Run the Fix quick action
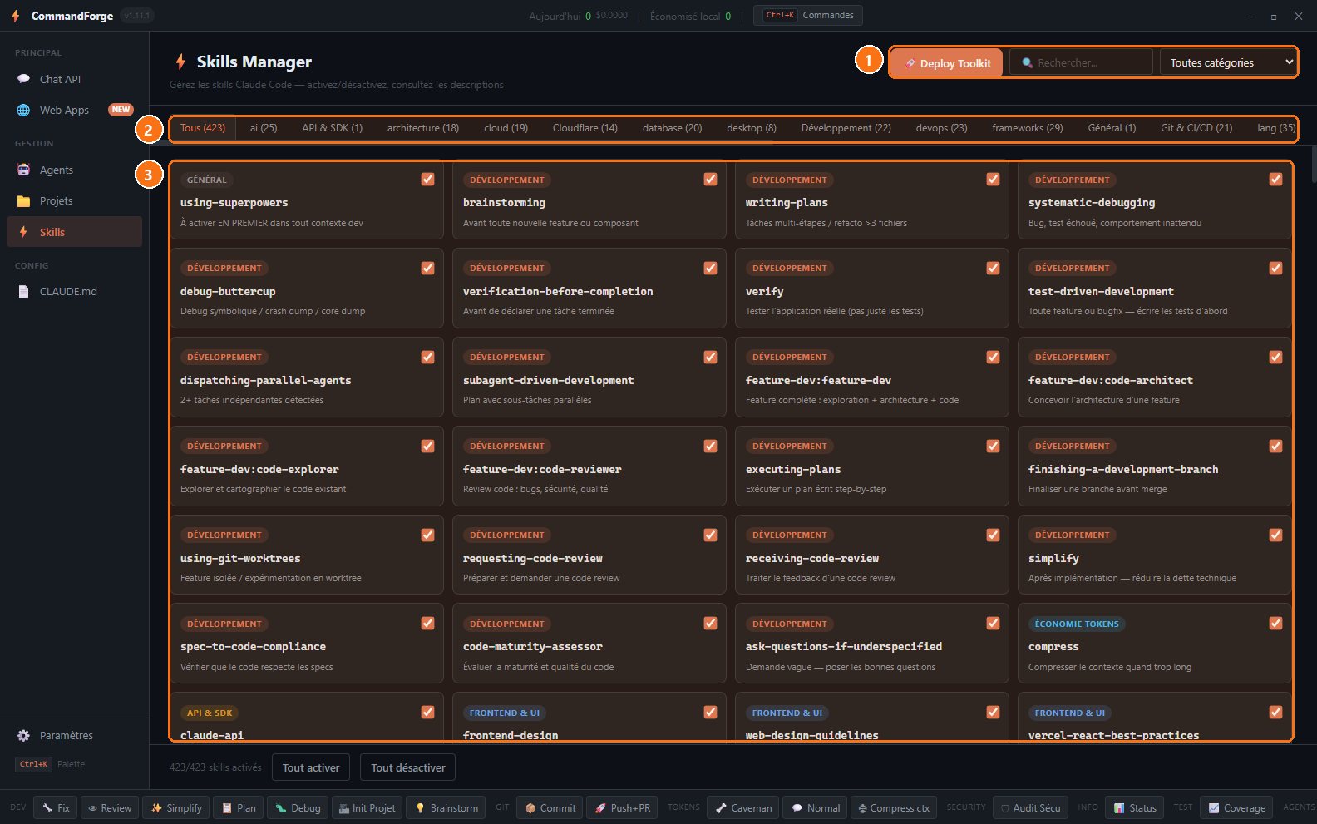1317x824 pixels. pyautogui.click(x=56, y=807)
